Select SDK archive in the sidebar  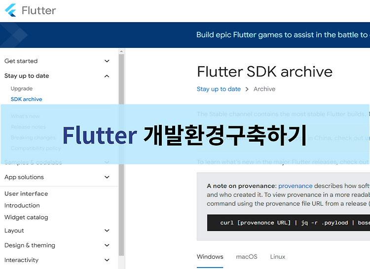(27, 99)
